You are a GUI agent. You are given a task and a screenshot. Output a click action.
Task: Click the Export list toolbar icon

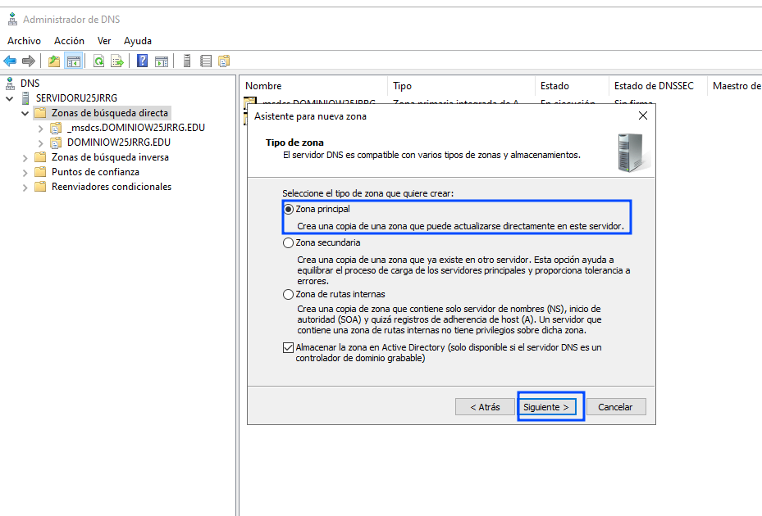point(117,61)
